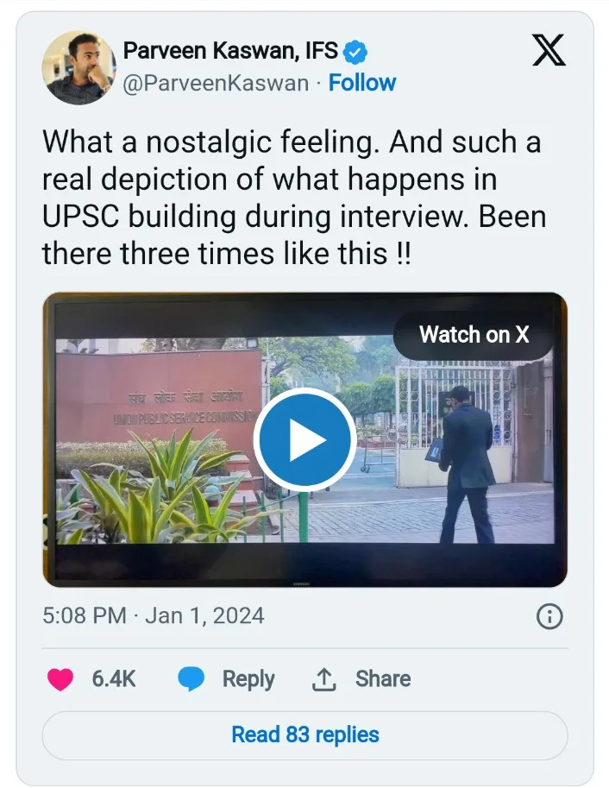Open Read 83 replies
Screen dimensions: 609x788
point(304,735)
